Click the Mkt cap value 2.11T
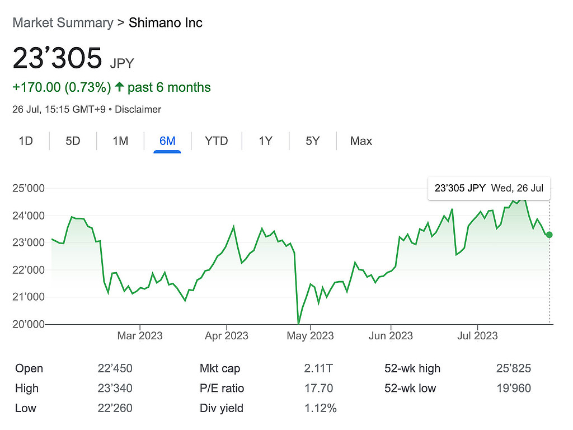The image size is (573, 430). (x=318, y=368)
